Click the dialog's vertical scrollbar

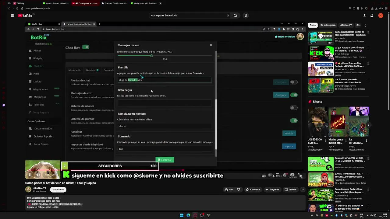pos(216,125)
